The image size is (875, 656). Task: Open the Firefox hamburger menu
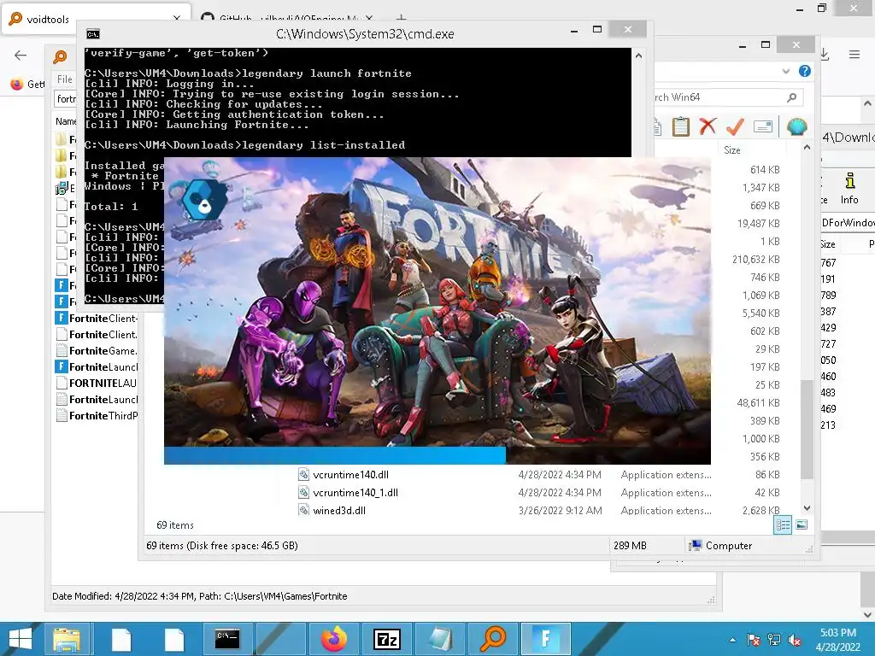coord(854,54)
